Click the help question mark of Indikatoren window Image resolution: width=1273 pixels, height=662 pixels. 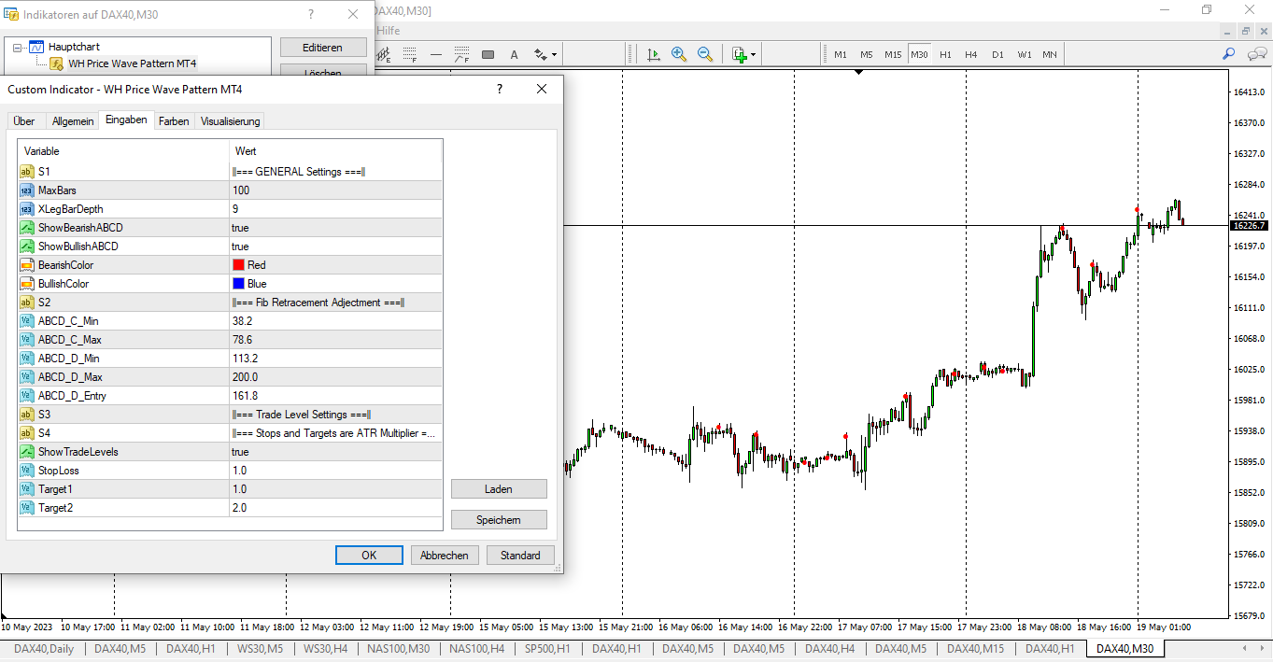311,14
